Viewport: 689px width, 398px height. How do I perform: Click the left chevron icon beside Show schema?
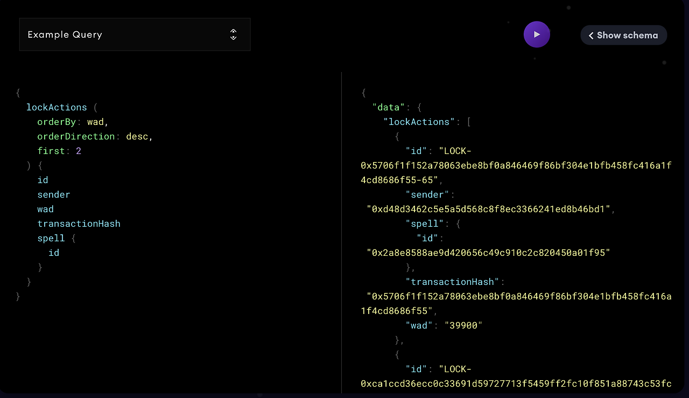point(591,36)
